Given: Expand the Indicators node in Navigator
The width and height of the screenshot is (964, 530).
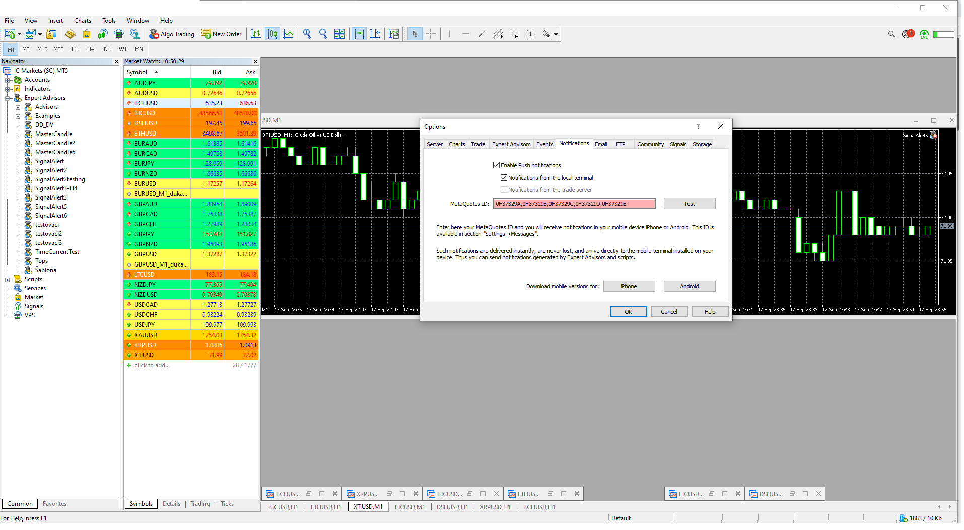Looking at the screenshot, I should (8, 89).
